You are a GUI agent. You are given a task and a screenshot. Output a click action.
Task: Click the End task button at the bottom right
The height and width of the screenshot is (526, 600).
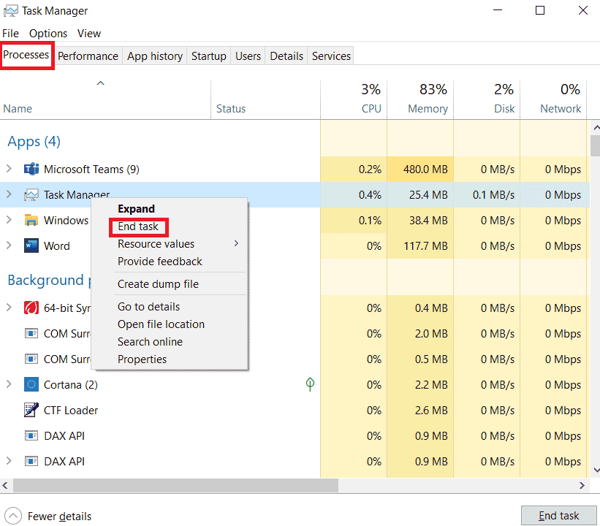point(558,516)
